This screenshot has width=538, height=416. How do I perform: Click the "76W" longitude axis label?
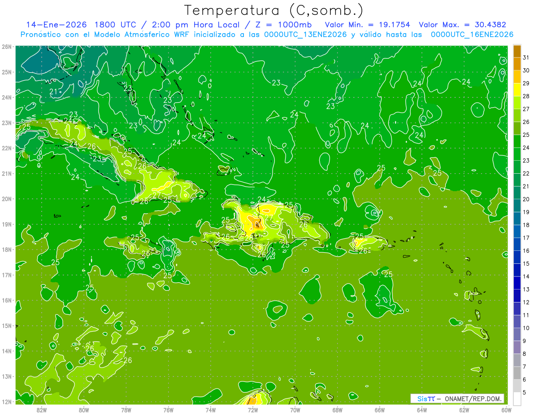(x=168, y=409)
